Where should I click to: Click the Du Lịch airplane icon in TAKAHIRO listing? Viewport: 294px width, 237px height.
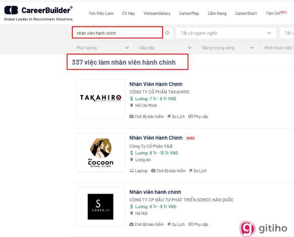pyautogui.click(x=169, y=117)
